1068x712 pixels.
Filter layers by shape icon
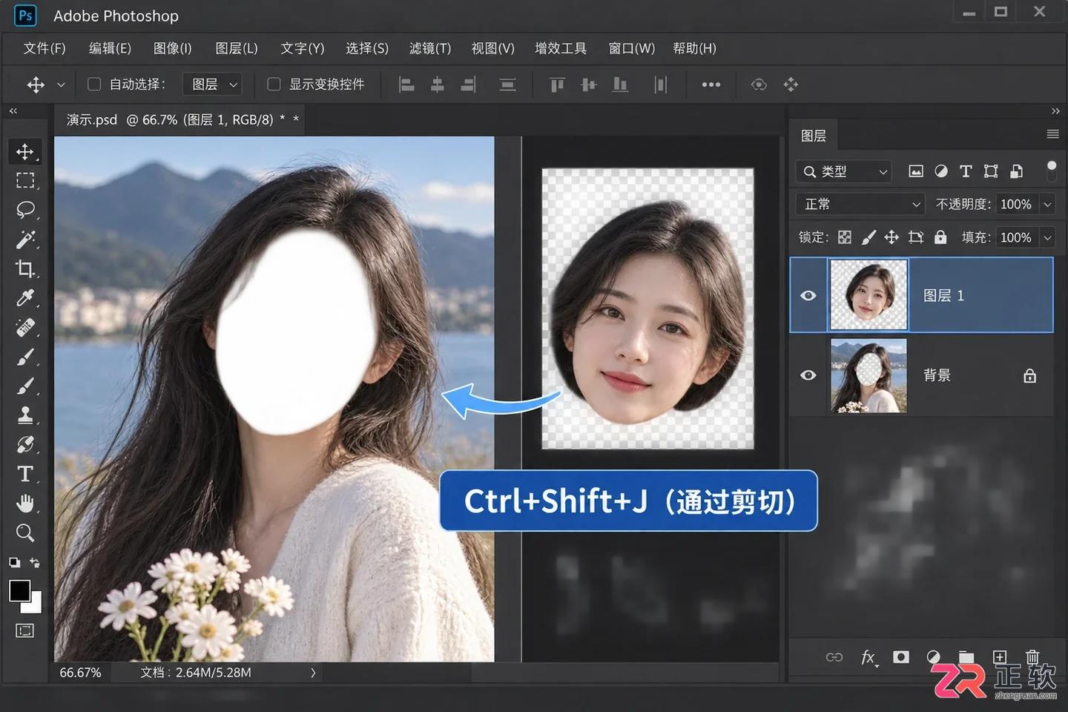[991, 171]
